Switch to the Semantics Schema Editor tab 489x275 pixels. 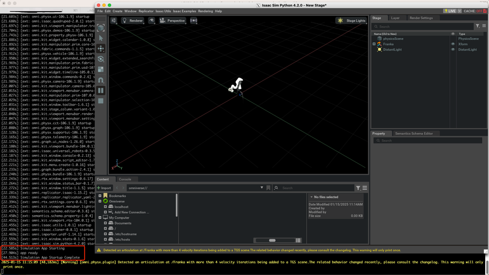[x=414, y=133]
